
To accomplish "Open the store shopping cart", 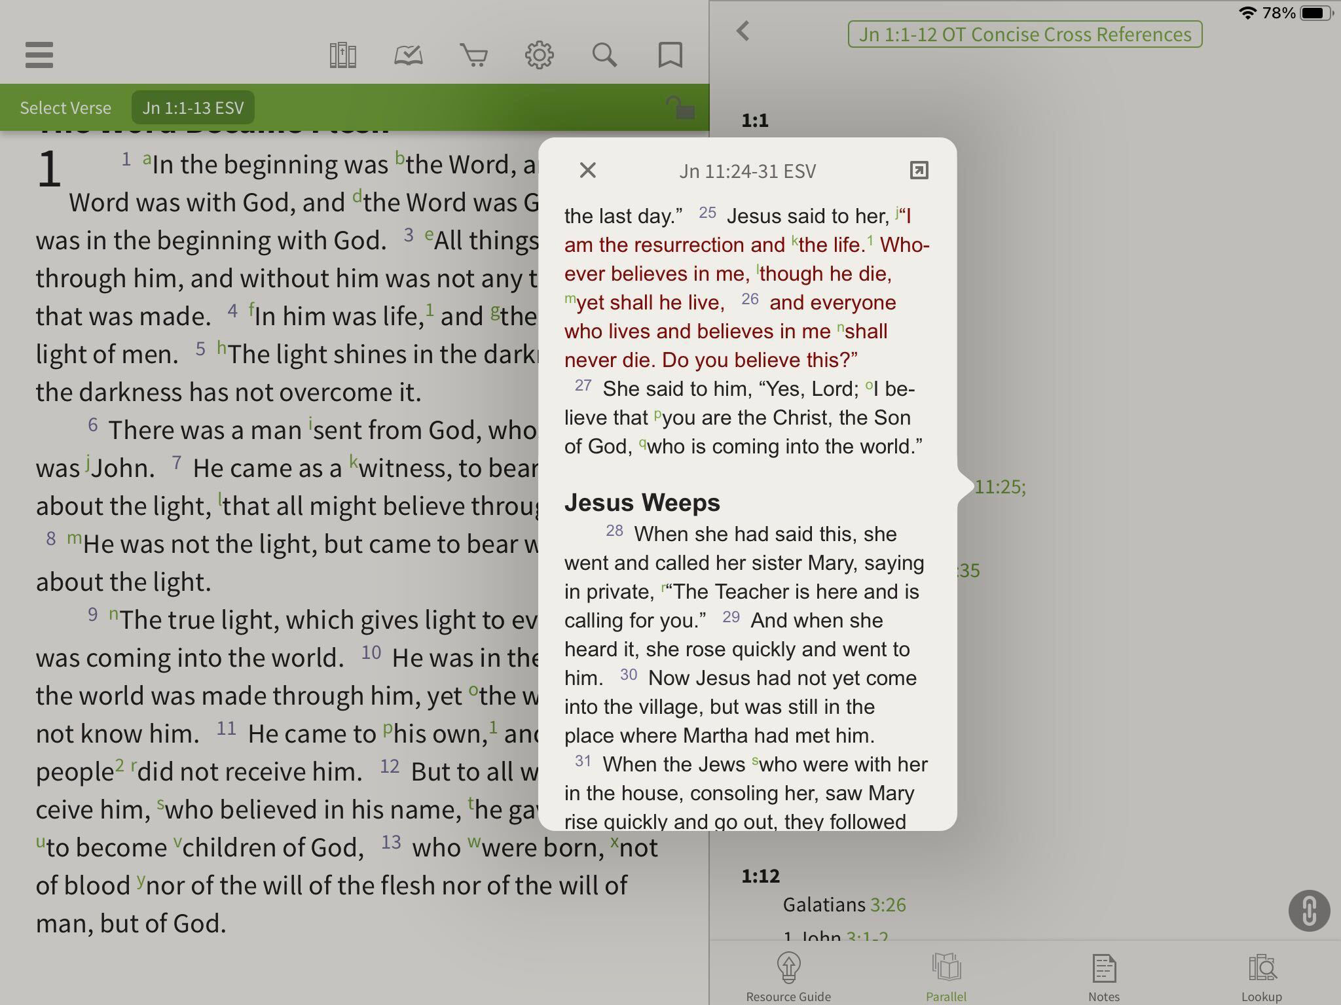I will pos(473,55).
